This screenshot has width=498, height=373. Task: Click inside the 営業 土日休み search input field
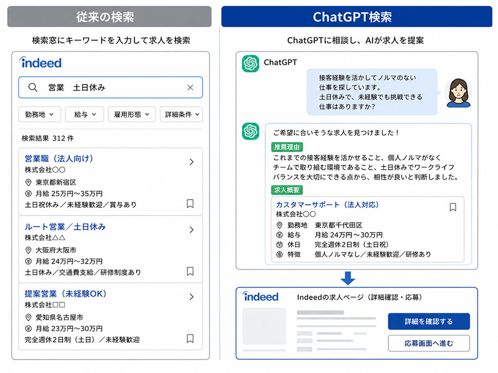(x=111, y=87)
